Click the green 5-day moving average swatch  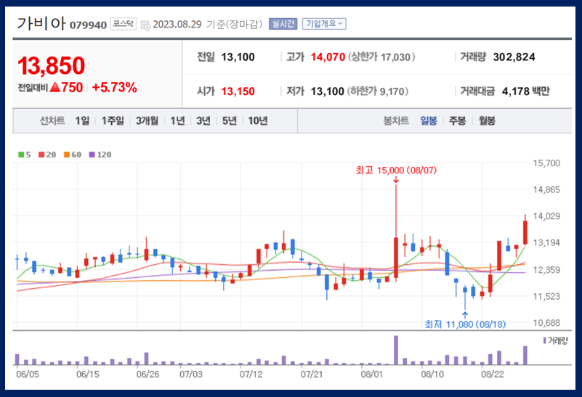21,155
